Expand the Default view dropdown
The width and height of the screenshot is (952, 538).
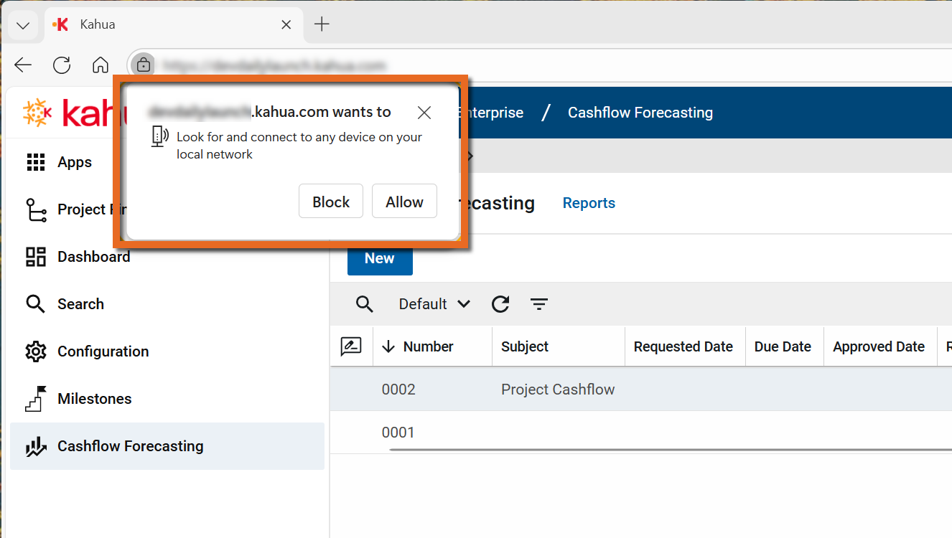(x=434, y=304)
